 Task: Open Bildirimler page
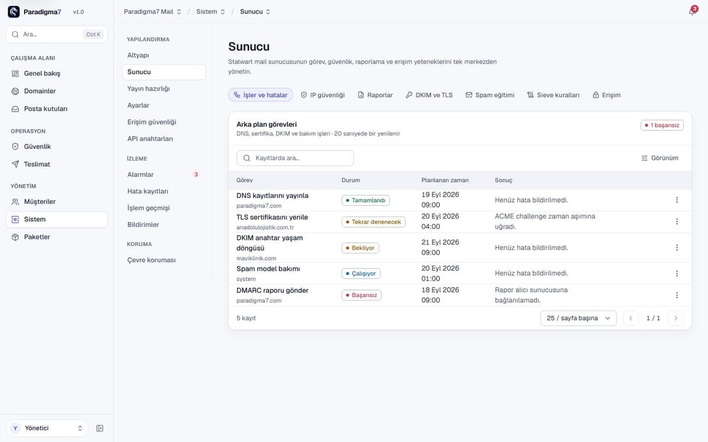(164, 225)
